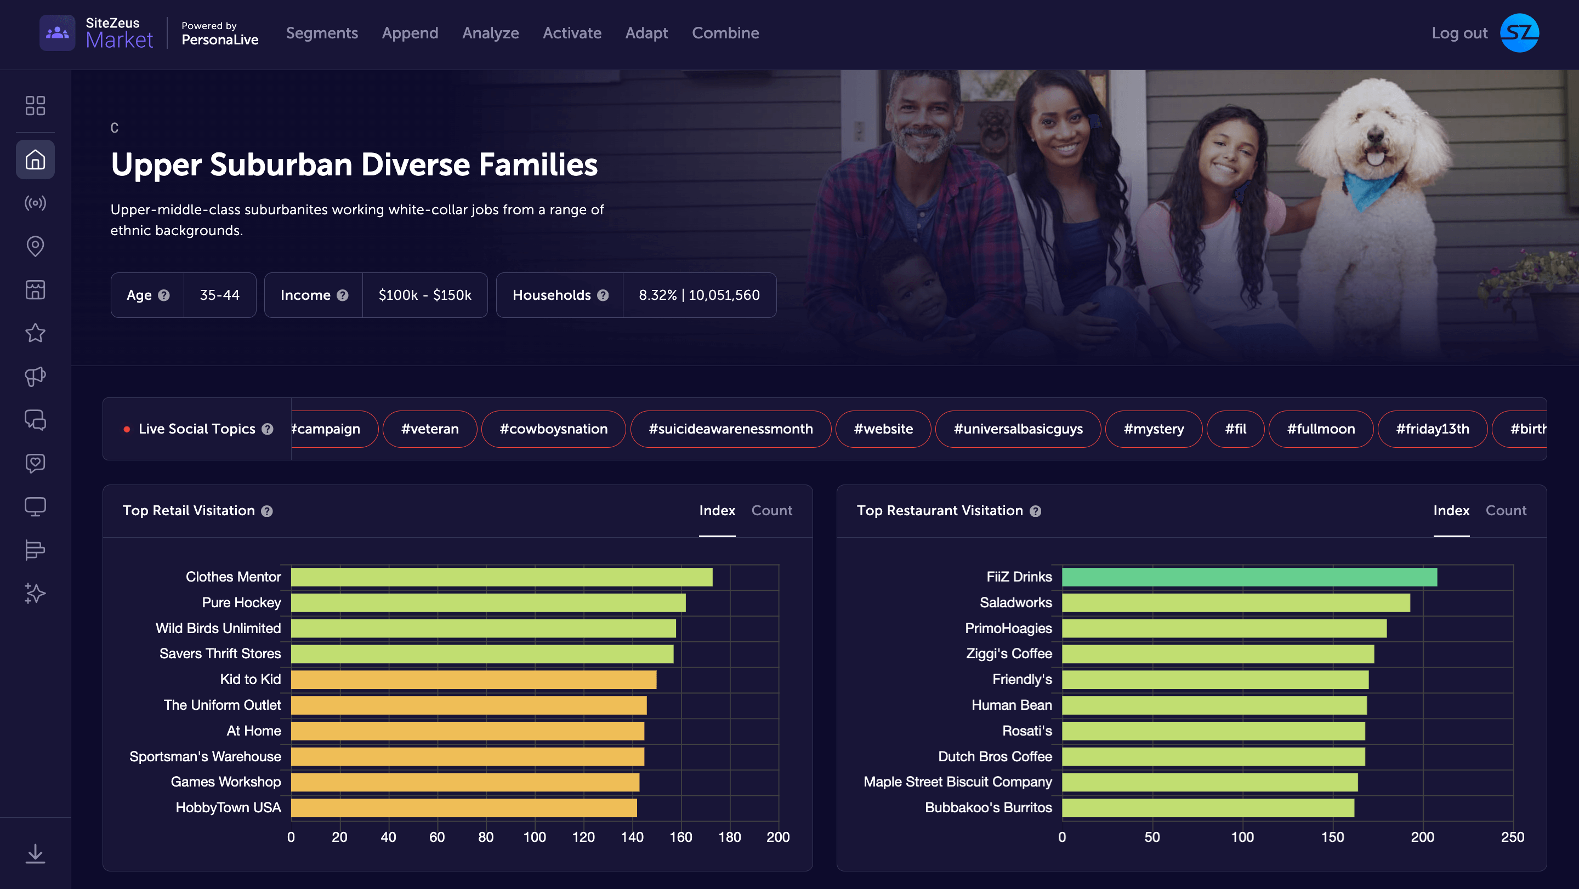The width and height of the screenshot is (1579, 889).
Task: Open the Analyze tool from top navigation
Action: coord(490,32)
